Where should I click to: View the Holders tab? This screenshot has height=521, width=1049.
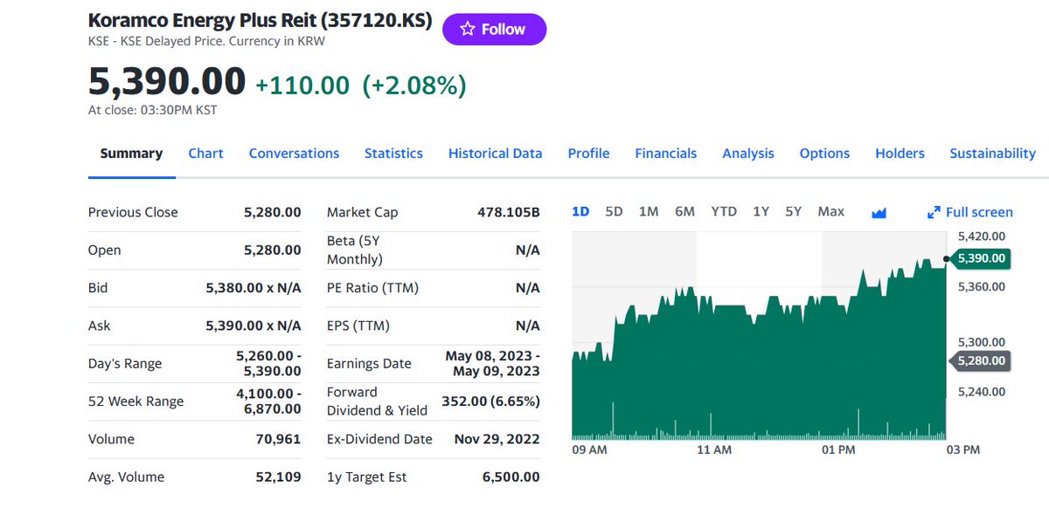(x=900, y=153)
